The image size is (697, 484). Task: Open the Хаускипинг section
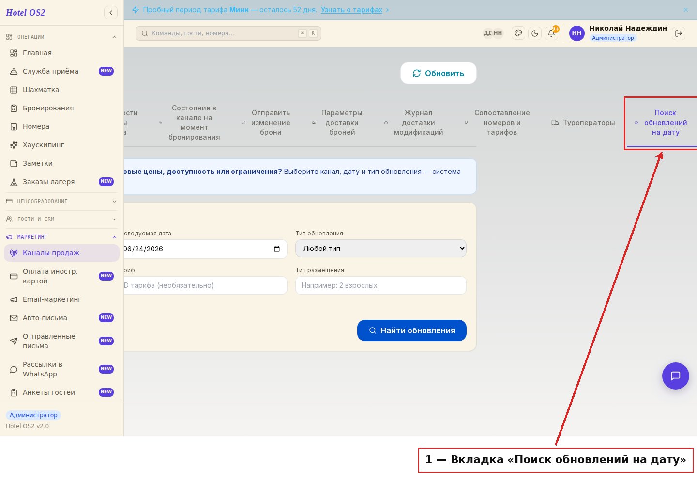click(61, 145)
